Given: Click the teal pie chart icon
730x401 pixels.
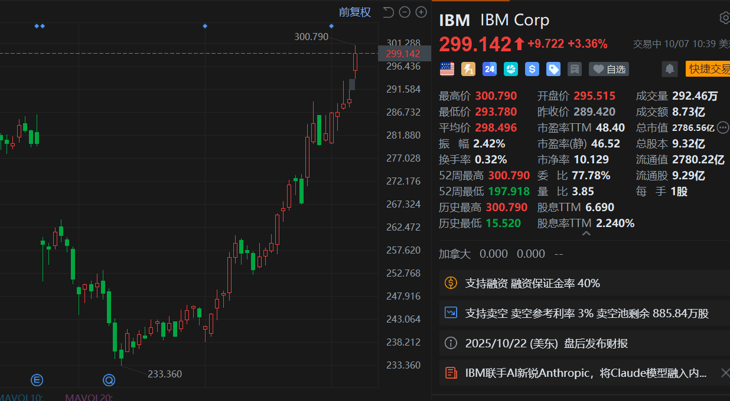Looking at the screenshot, I should coord(510,70).
